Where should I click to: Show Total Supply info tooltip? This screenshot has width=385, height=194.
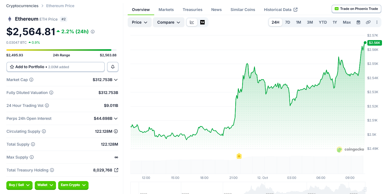click(33, 144)
